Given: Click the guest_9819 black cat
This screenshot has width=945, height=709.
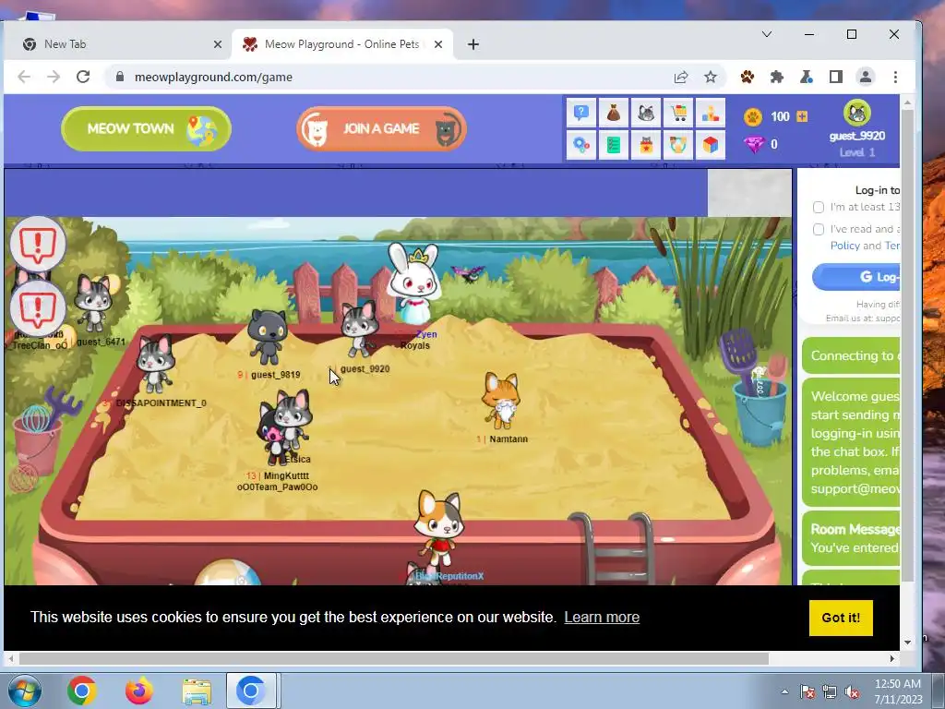Looking at the screenshot, I should [x=268, y=336].
